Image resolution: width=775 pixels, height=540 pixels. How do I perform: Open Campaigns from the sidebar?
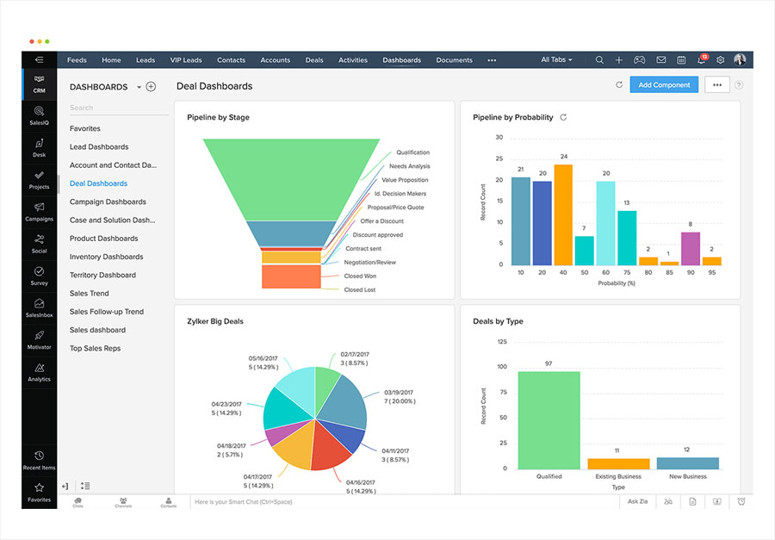click(x=39, y=213)
